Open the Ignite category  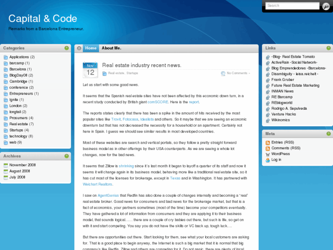click(14, 100)
